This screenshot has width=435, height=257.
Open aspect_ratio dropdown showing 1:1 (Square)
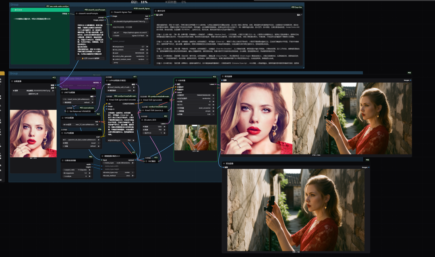click(x=77, y=170)
